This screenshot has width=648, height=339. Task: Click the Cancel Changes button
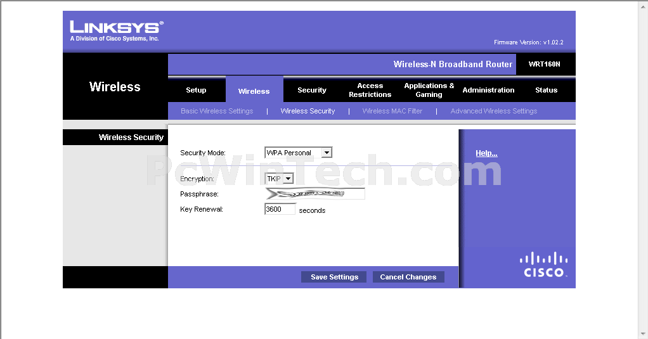[x=408, y=277]
